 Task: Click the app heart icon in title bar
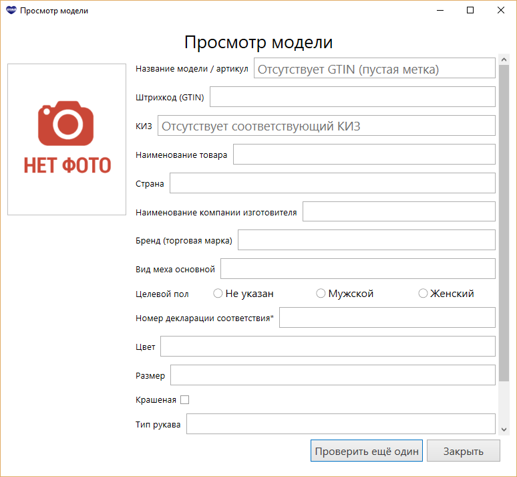pyautogui.click(x=11, y=10)
